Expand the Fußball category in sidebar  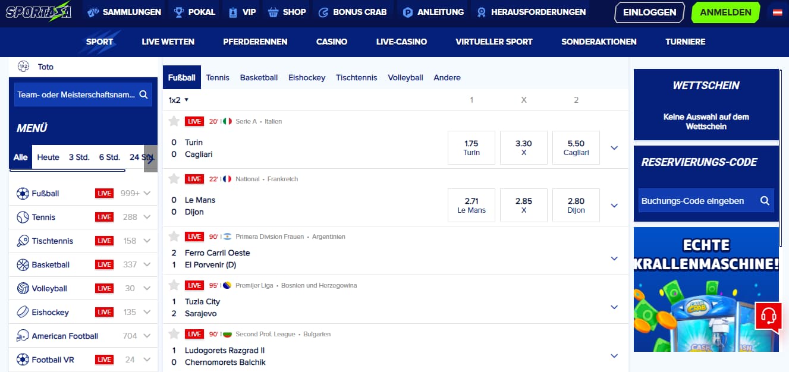tap(147, 193)
